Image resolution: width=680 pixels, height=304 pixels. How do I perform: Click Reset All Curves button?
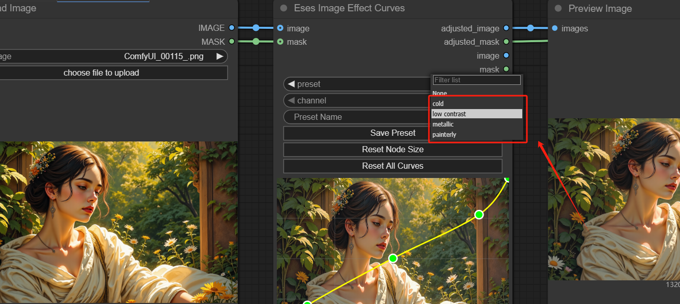[393, 166]
